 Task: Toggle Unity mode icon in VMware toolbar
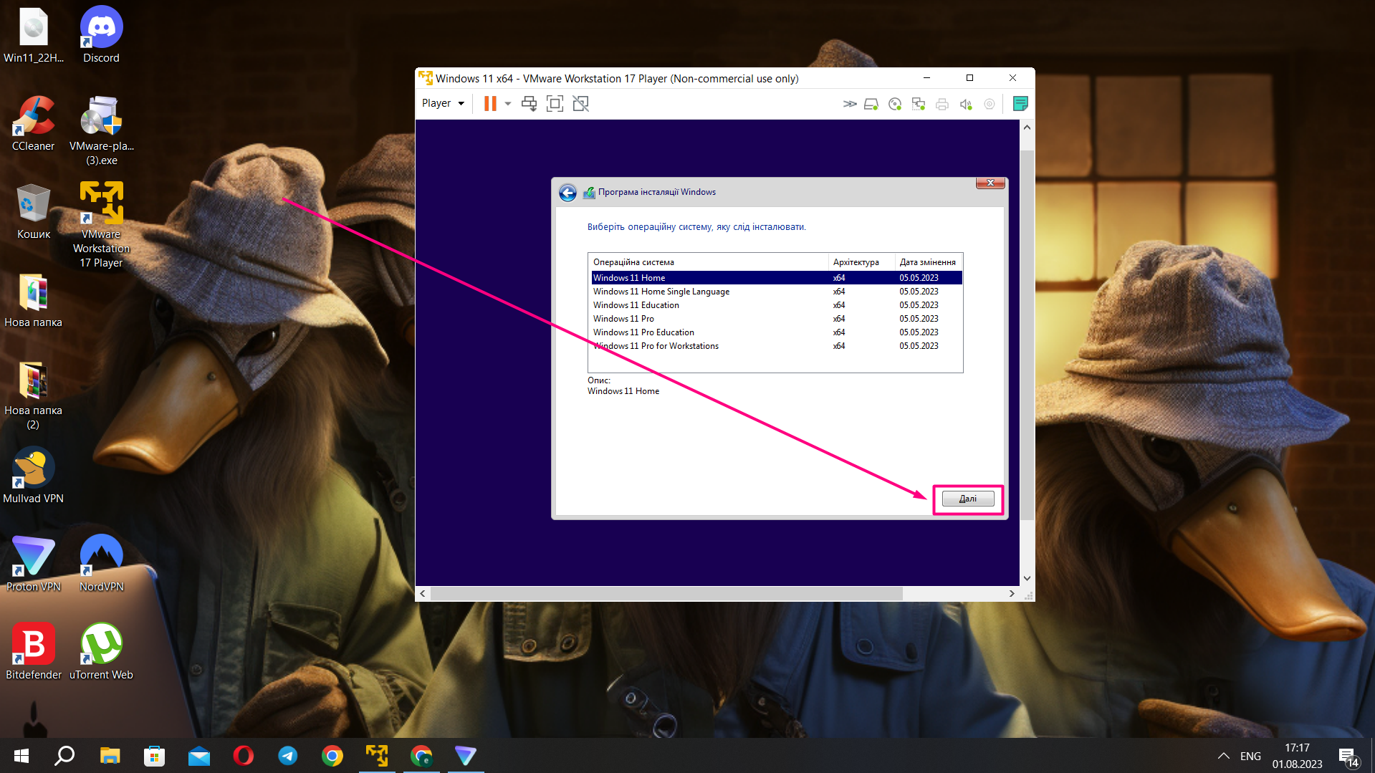(x=581, y=104)
